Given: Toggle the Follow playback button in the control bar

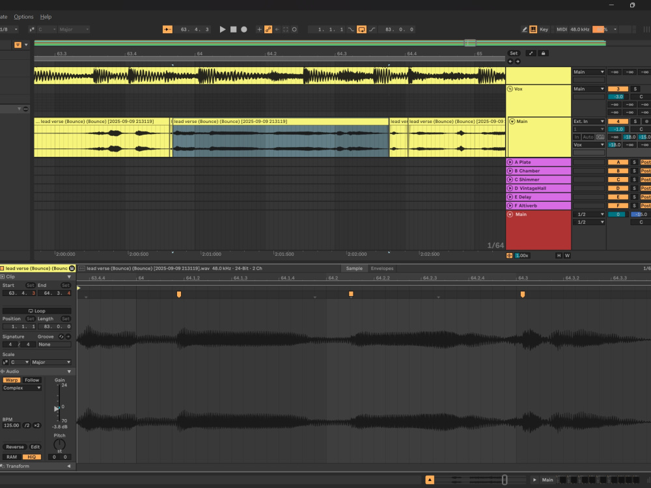Looking at the screenshot, I should (167, 29).
